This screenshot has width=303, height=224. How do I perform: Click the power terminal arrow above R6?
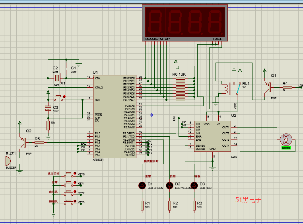coord(176,61)
